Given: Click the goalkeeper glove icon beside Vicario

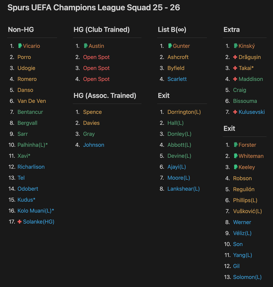Looking at the screenshot, I should (x=20, y=46).
